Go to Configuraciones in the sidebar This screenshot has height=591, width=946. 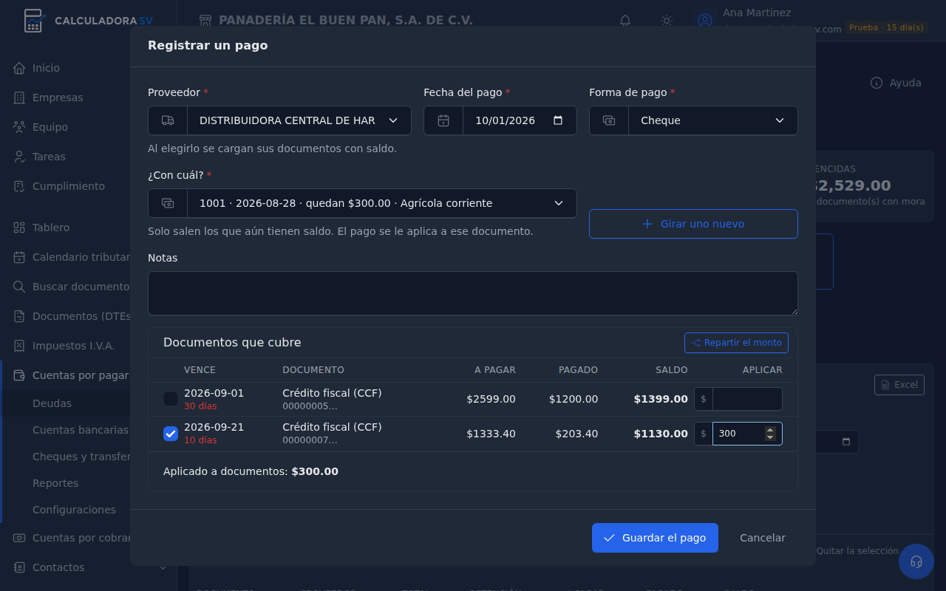[74, 510]
